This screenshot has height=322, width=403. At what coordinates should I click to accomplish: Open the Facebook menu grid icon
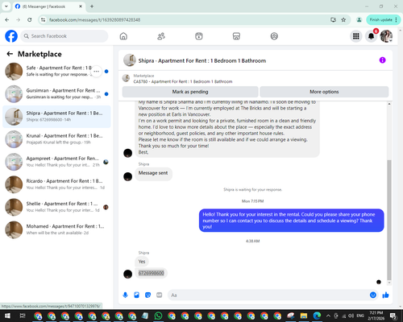[356, 36]
